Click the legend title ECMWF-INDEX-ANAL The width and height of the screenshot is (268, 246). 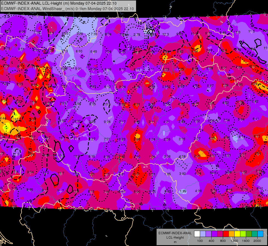pyautogui.click(x=175, y=233)
